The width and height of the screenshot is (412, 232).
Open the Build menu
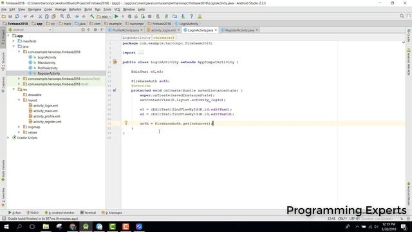[88, 10]
